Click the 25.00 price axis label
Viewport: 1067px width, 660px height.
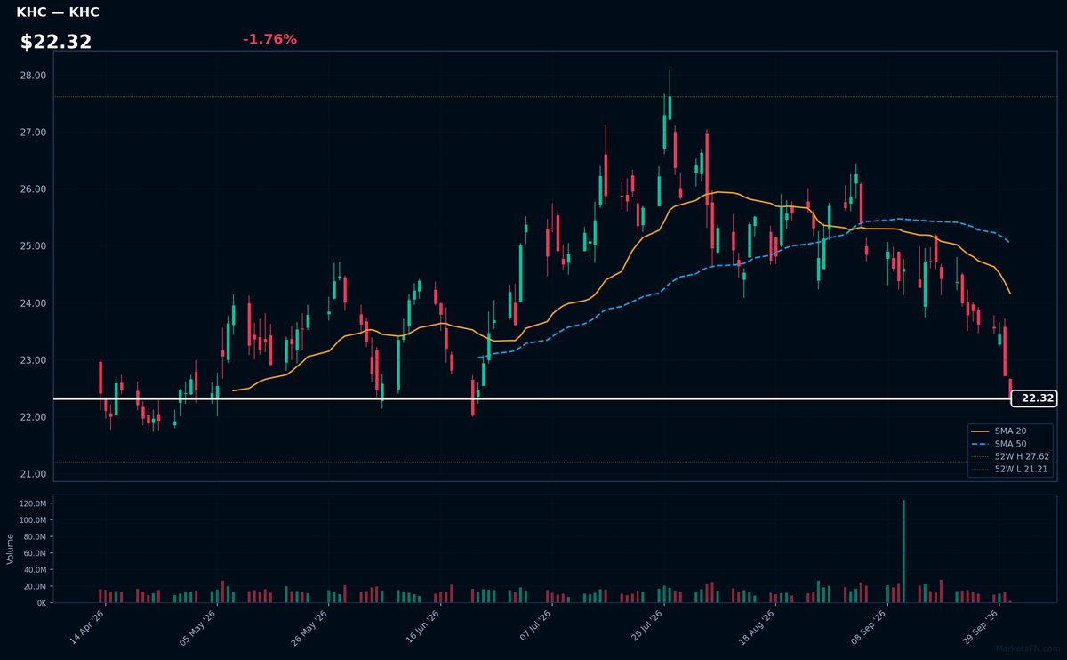(33, 246)
